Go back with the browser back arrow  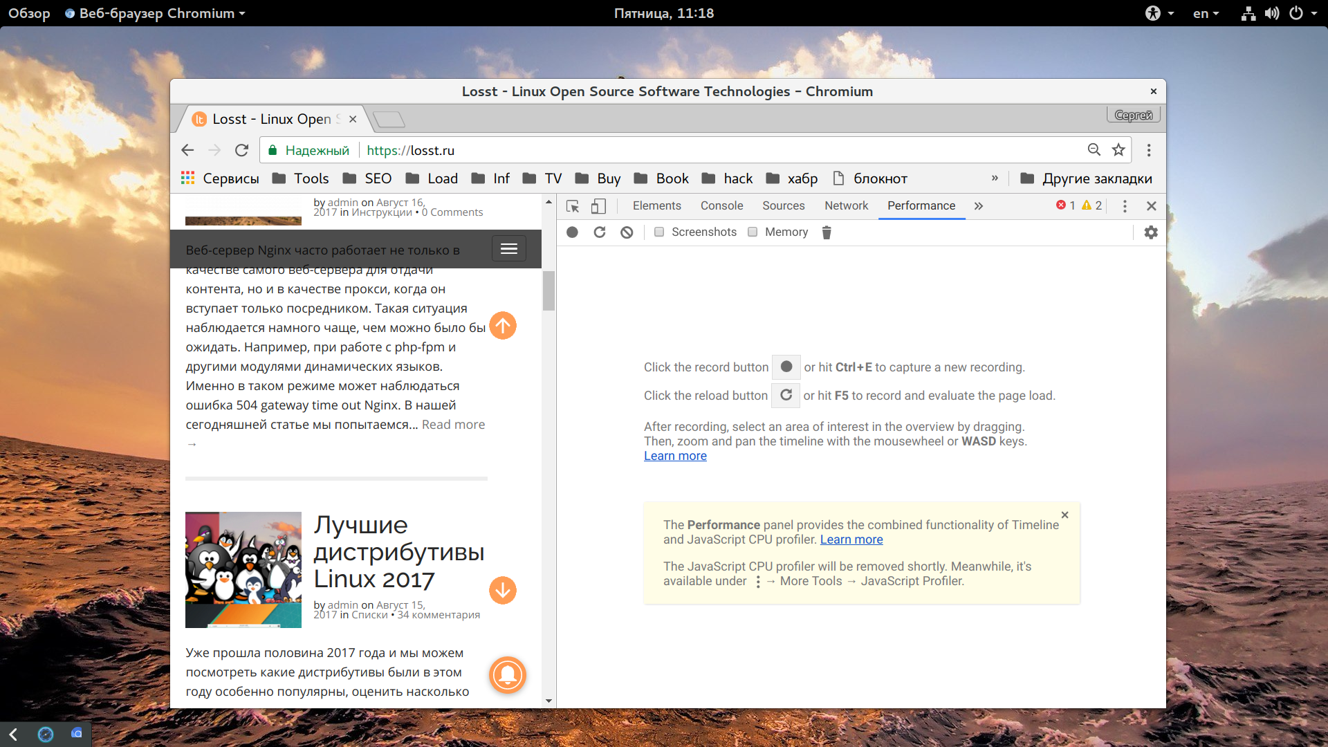(187, 150)
